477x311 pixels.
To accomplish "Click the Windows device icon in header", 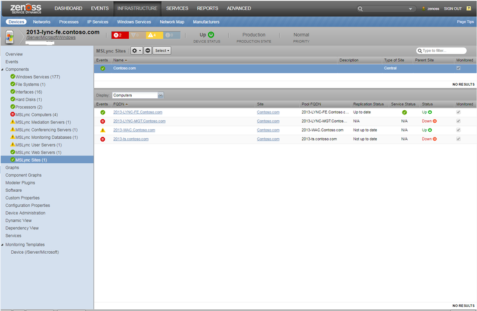I will 10,37.
